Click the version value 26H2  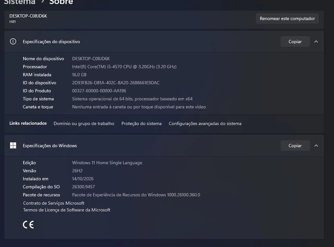tap(77, 171)
